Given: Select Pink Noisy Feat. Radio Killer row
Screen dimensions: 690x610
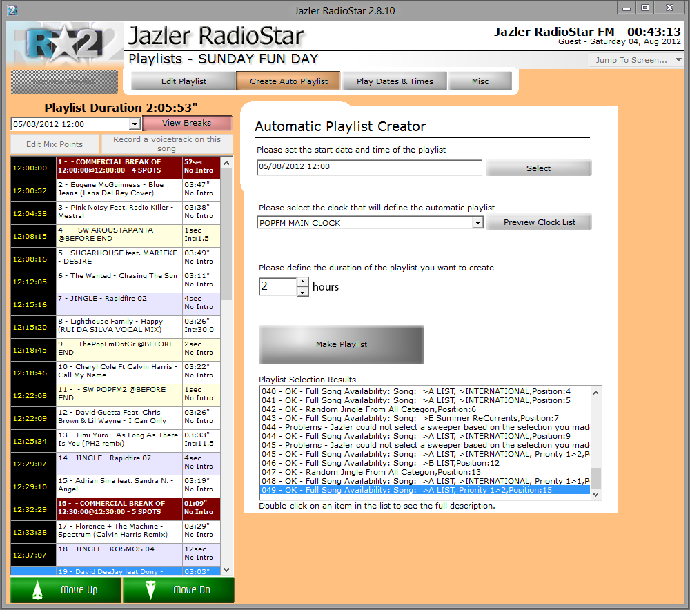Looking at the screenshot, I should click(115, 213).
